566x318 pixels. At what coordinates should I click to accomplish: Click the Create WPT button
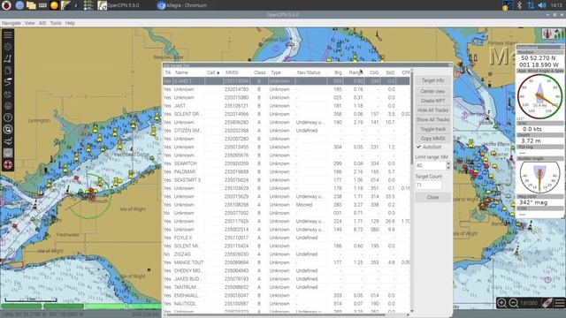pos(432,101)
